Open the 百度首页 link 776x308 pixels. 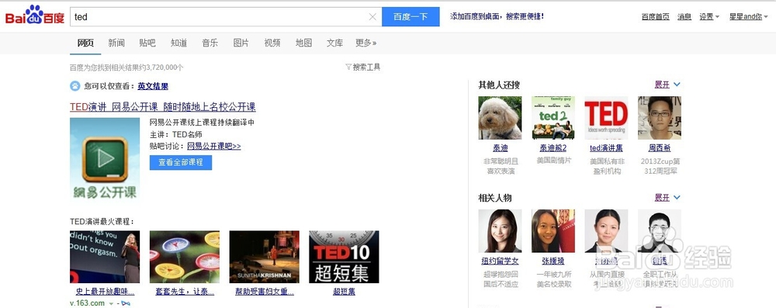pos(655,17)
